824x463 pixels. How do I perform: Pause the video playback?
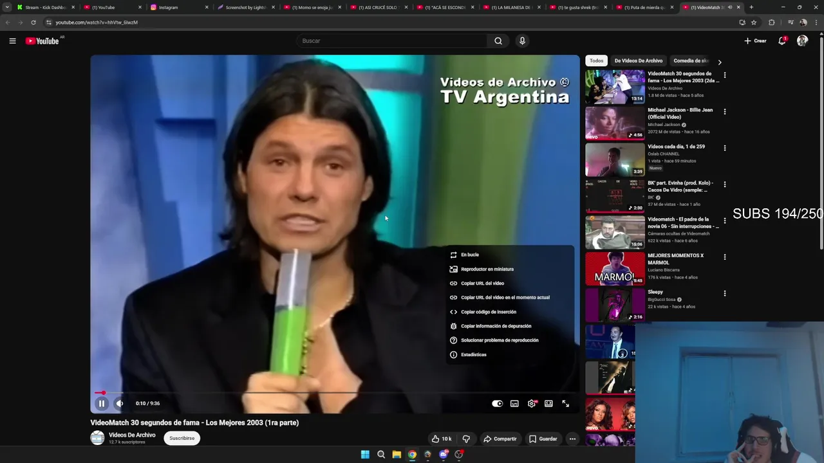pos(101,403)
